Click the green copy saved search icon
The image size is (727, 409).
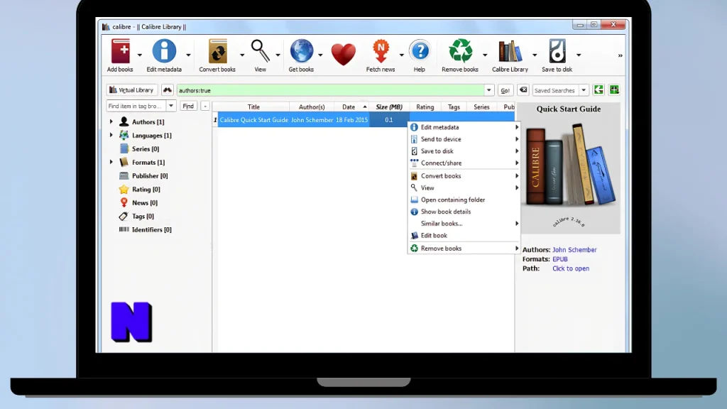click(598, 90)
